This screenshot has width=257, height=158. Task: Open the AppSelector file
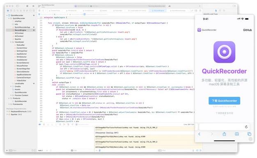(21, 54)
